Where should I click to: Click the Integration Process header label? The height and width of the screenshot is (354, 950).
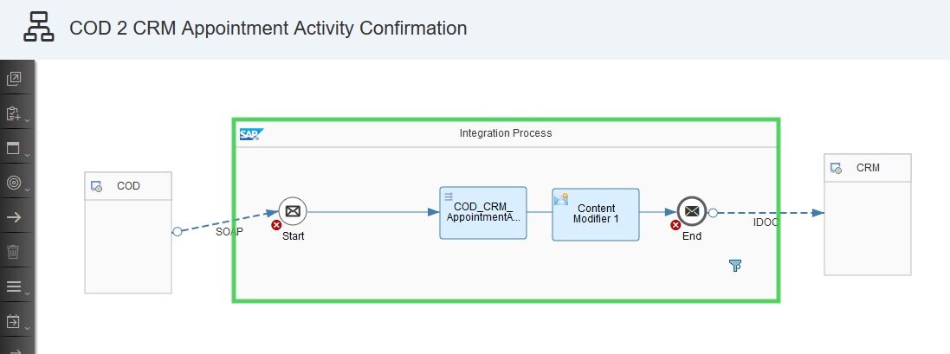click(505, 133)
